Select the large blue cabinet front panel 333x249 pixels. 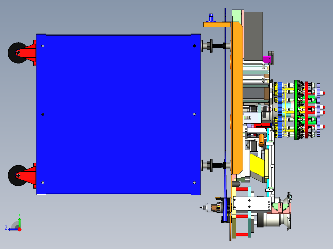[119, 114]
